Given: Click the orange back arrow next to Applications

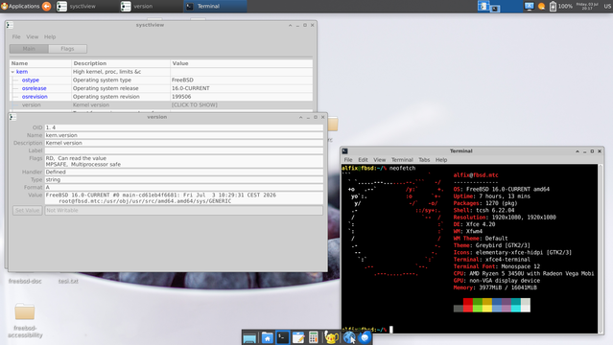Looking at the screenshot, I should click(46, 7).
